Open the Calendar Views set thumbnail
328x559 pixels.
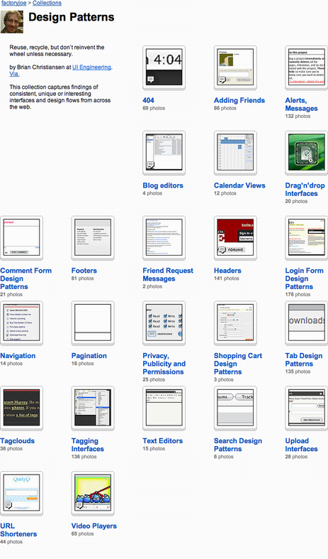tap(235, 153)
